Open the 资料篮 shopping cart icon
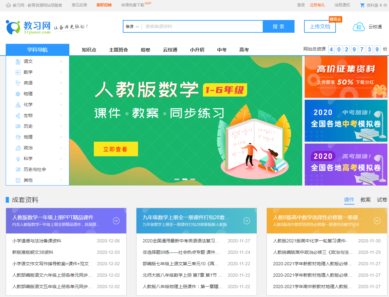389x297 pixels. click(x=362, y=5)
